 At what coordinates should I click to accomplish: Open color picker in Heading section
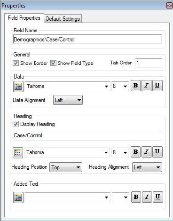(18, 152)
